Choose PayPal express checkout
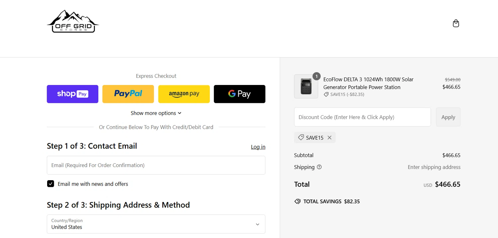Viewport: 498px width, 238px height. 128,94
